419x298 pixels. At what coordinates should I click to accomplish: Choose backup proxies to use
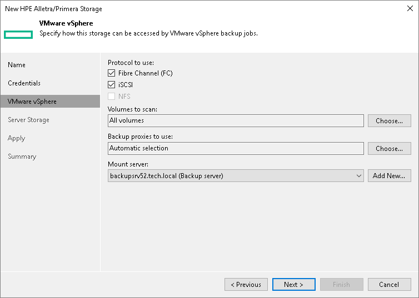[x=390, y=148]
